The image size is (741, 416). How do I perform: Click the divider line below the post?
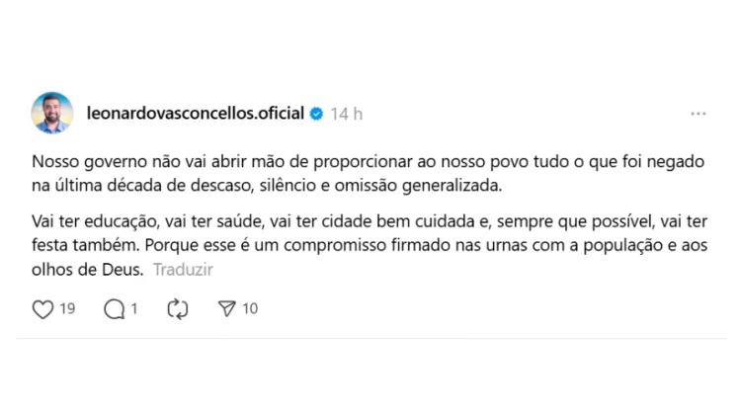[370, 339]
